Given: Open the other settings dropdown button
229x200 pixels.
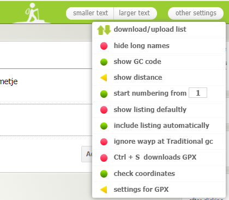Looking at the screenshot, I should [x=196, y=13].
